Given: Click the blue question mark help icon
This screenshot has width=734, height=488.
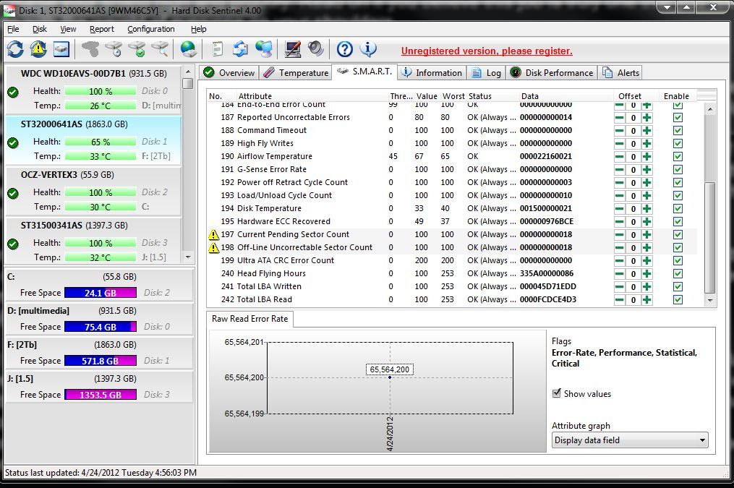Looking at the screenshot, I should (345, 49).
